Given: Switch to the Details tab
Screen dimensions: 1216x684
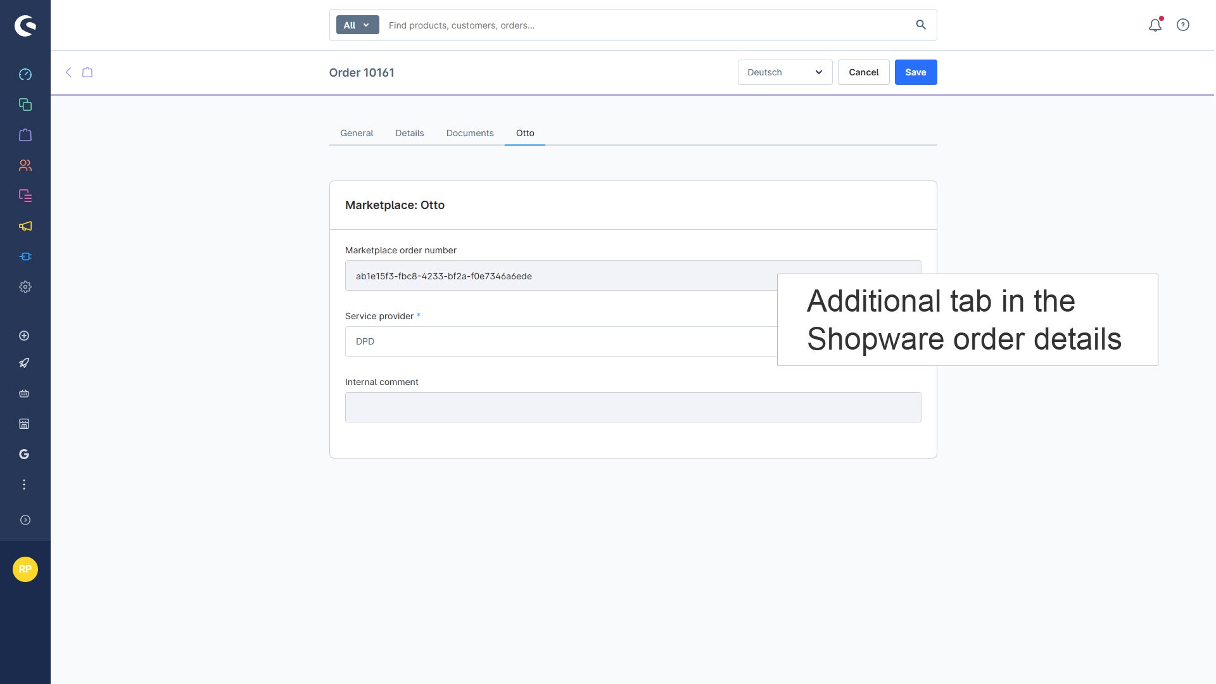Looking at the screenshot, I should (410, 133).
